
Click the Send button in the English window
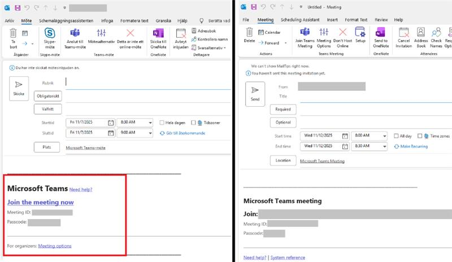point(255,94)
